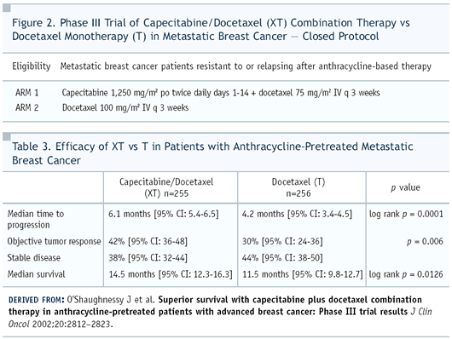452x339 pixels.
Task: Select the Median time to progression row label
Action: tap(36, 220)
